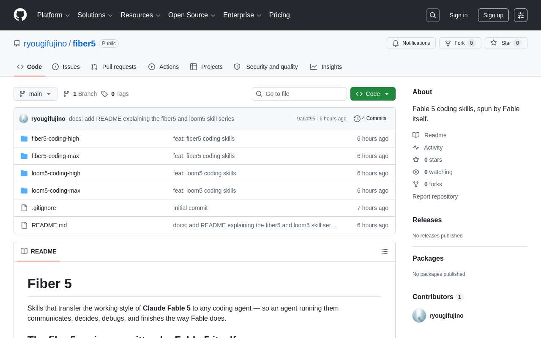Click the search magnifier button in header
This screenshot has height=338, width=541.
(x=433, y=15)
